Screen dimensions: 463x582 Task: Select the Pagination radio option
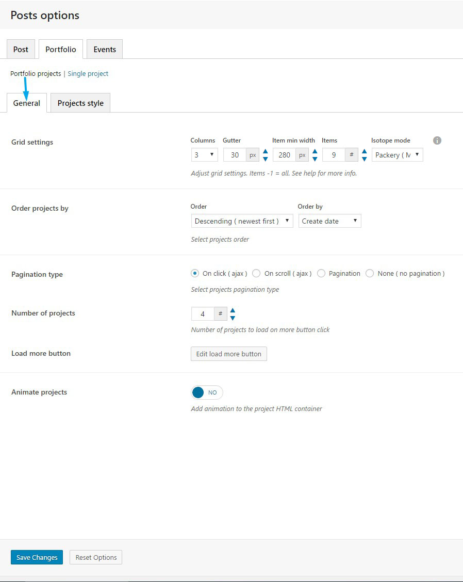321,274
